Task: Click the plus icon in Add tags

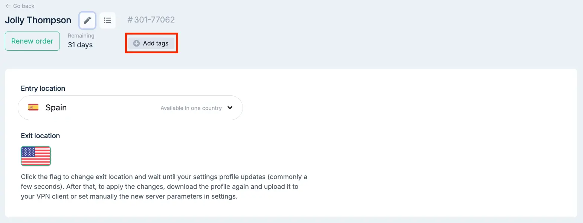Action: pyautogui.click(x=136, y=44)
